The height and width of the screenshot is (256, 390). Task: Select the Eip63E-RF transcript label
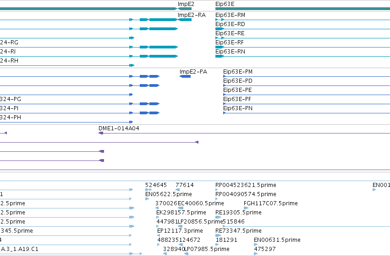(x=230, y=43)
